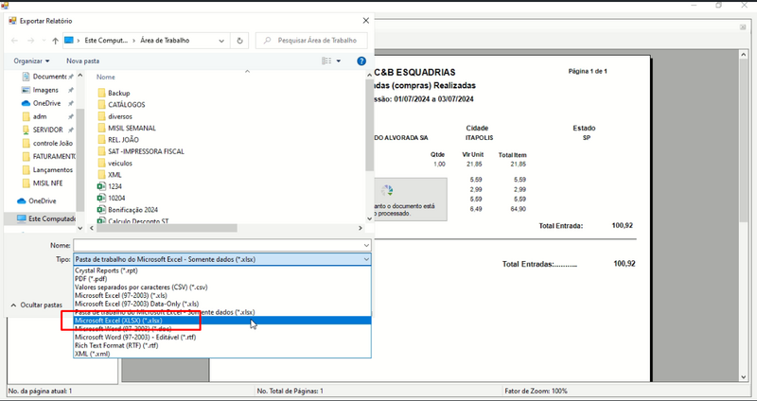
Task: Select the veiculos folder
Action: (x=120, y=163)
